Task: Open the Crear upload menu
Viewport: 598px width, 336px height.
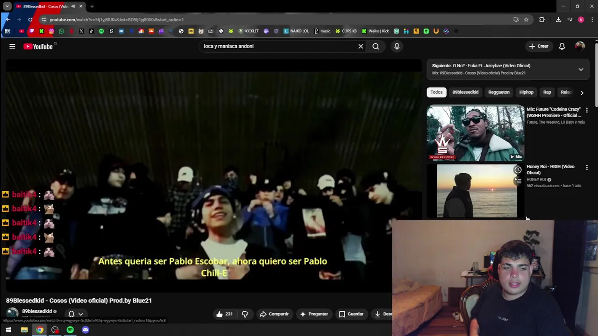Action: (539, 46)
